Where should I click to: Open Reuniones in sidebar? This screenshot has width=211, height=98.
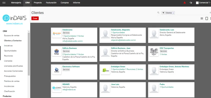pos(8,56)
